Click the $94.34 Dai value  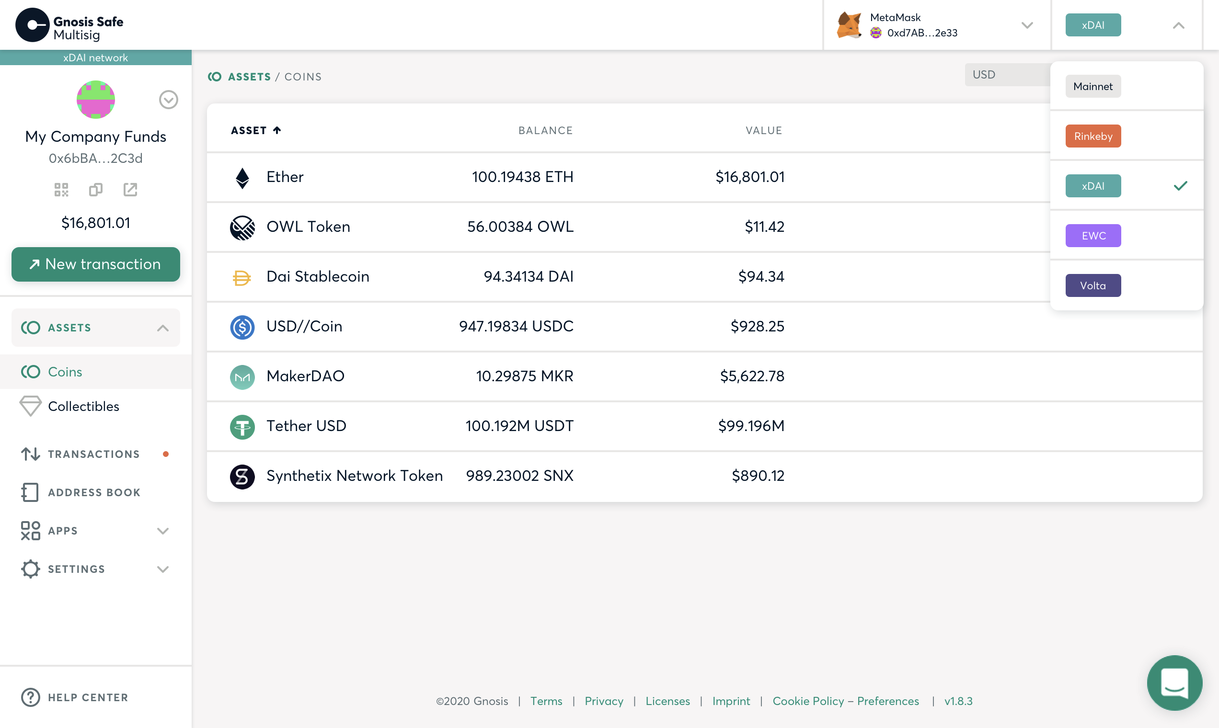[761, 277]
